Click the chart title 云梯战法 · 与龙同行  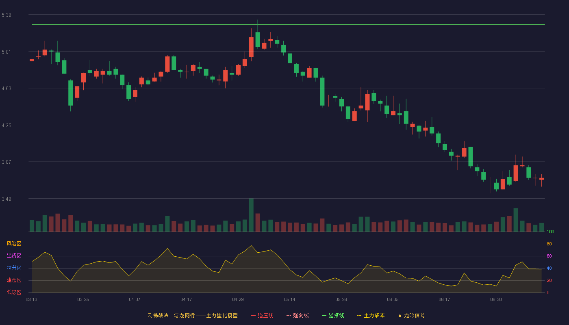(x=171, y=315)
